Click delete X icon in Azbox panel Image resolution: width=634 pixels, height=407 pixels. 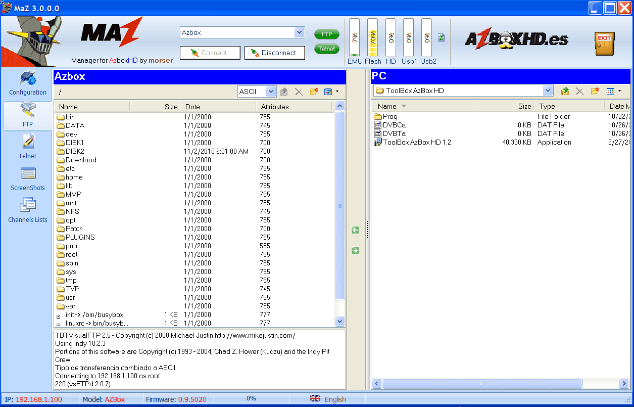point(299,92)
